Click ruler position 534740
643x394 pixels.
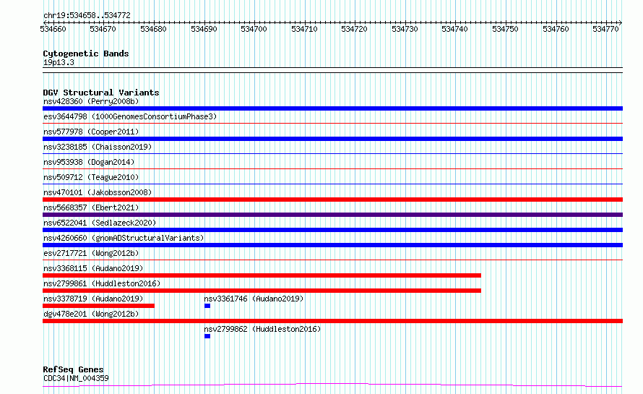pos(454,29)
